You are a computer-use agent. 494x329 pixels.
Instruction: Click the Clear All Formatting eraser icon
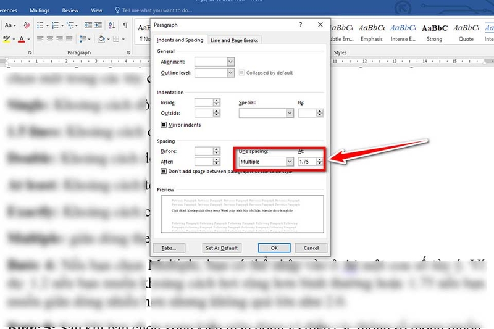[x=27, y=25]
